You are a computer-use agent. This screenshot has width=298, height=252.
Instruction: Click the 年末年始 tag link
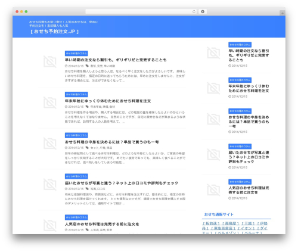(x=96, y=107)
